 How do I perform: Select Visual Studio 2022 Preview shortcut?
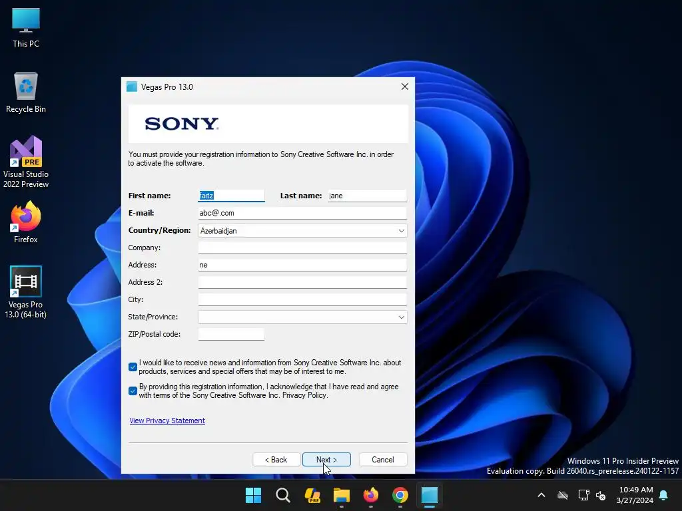tap(26, 162)
